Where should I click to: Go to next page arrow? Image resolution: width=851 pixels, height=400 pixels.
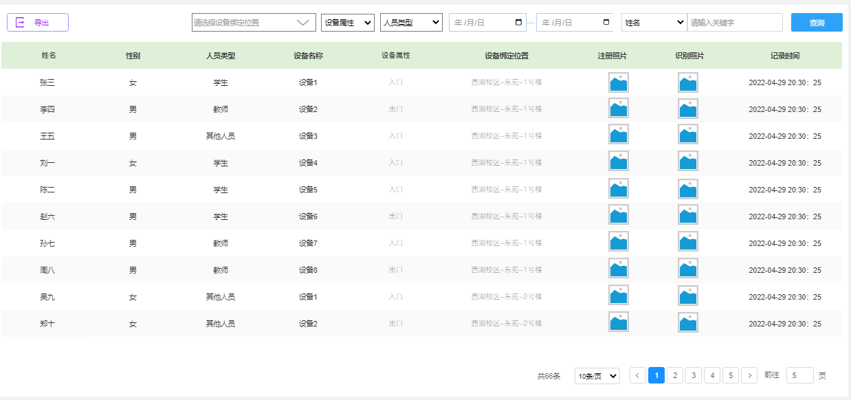coord(749,375)
